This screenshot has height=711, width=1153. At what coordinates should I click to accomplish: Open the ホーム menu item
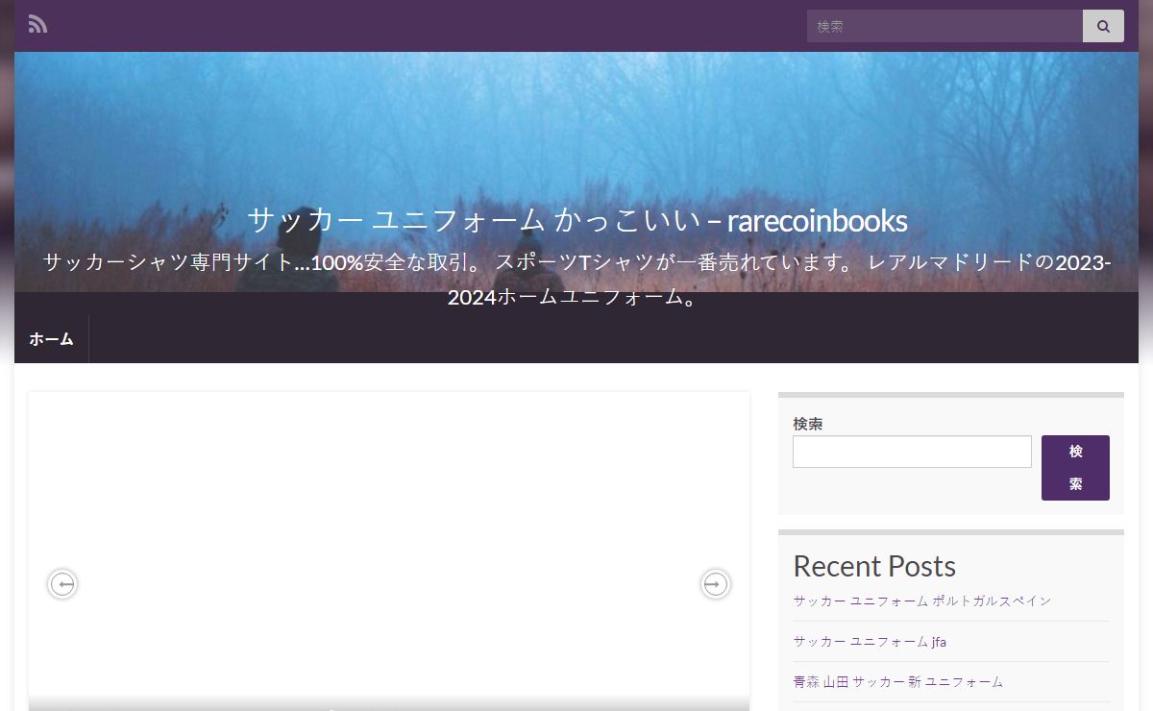pos(51,339)
